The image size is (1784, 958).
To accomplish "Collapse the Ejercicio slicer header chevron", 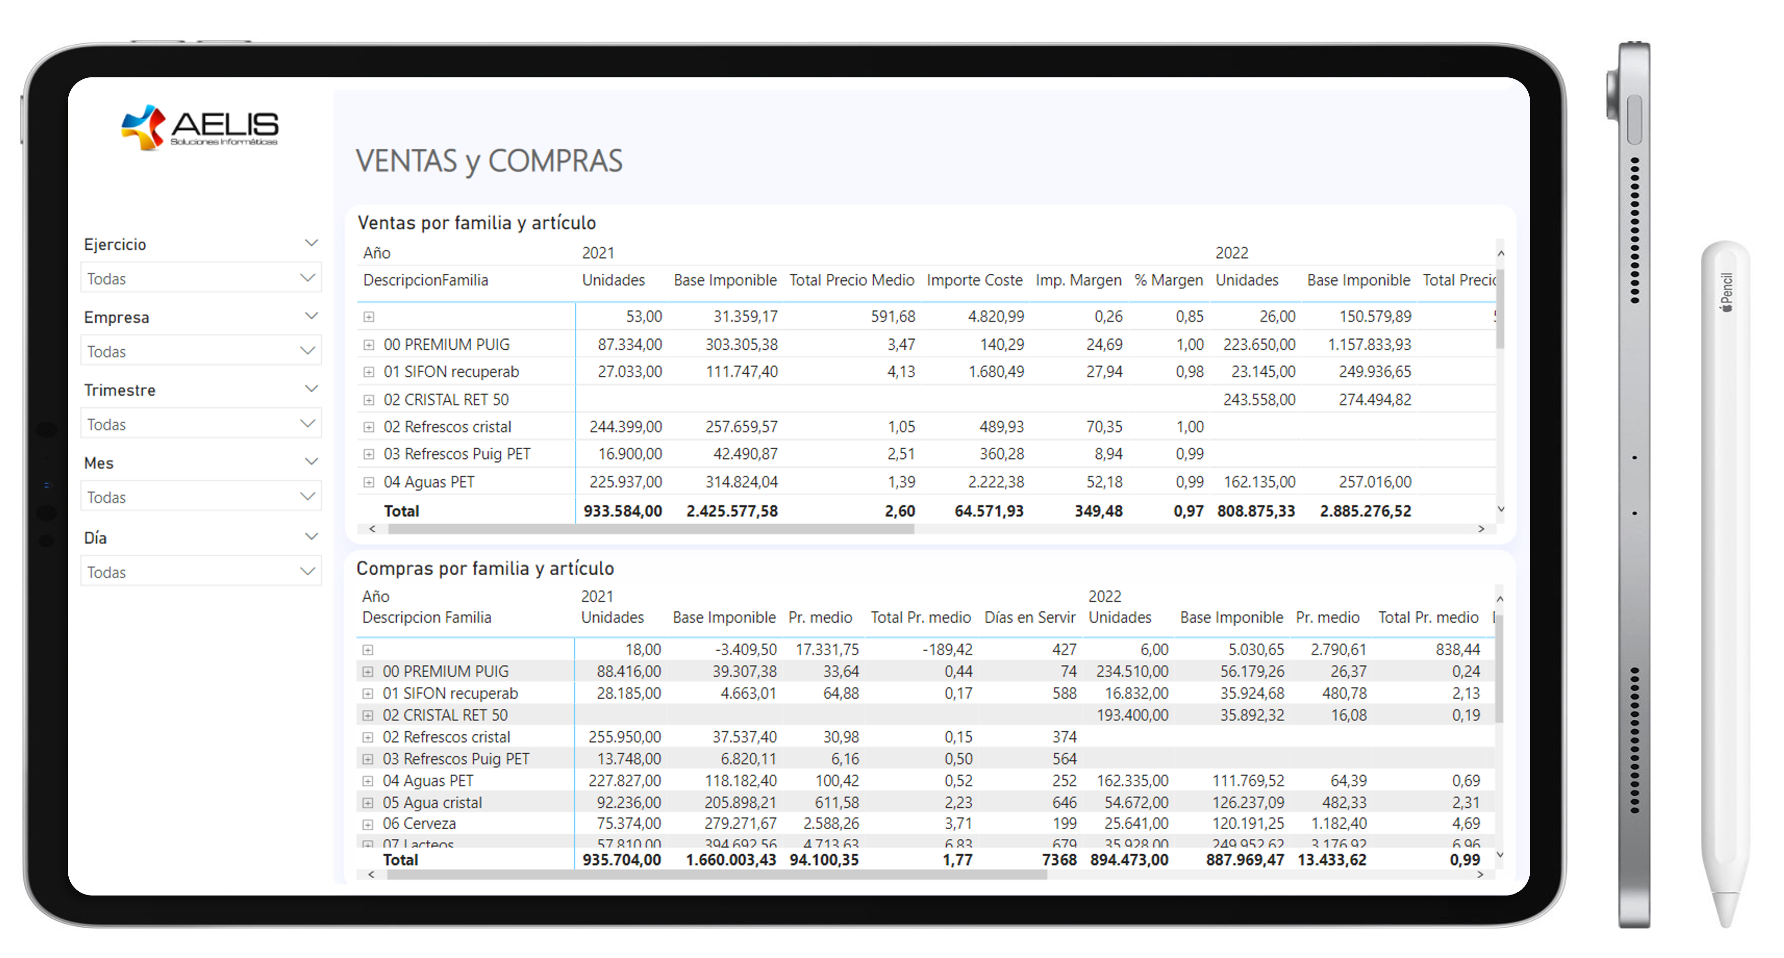I will coord(311,243).
